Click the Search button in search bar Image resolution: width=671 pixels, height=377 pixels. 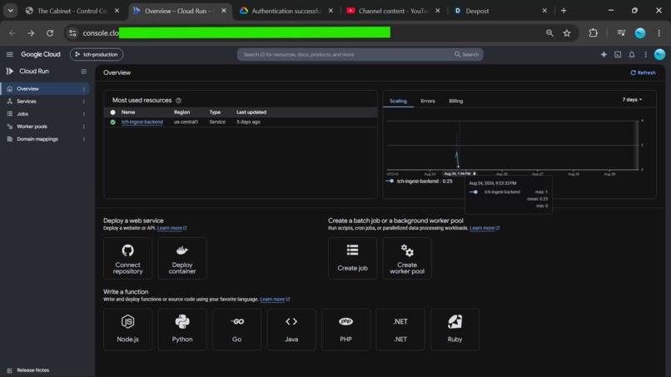466,54
